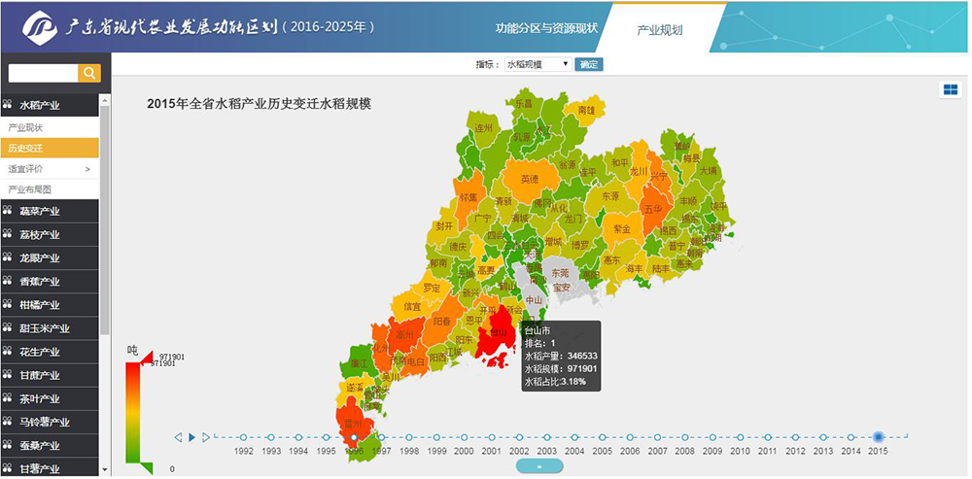Click the icon beside 香蕉产业
This screenshot has height=479, width=972.
coord(8,282)
